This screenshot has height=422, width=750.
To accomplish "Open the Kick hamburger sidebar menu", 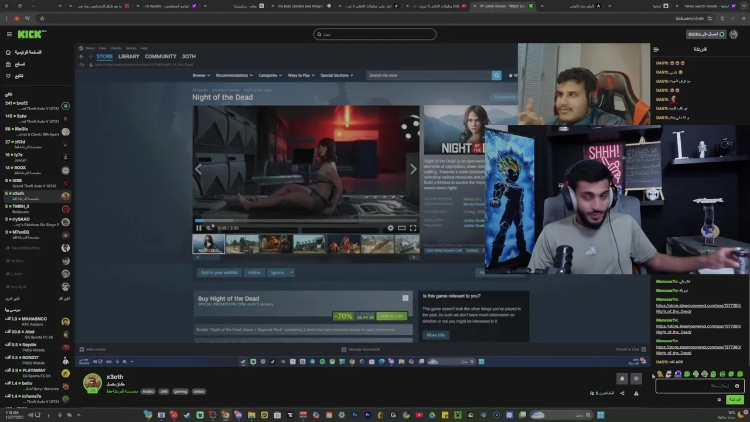I will (9, 35).
